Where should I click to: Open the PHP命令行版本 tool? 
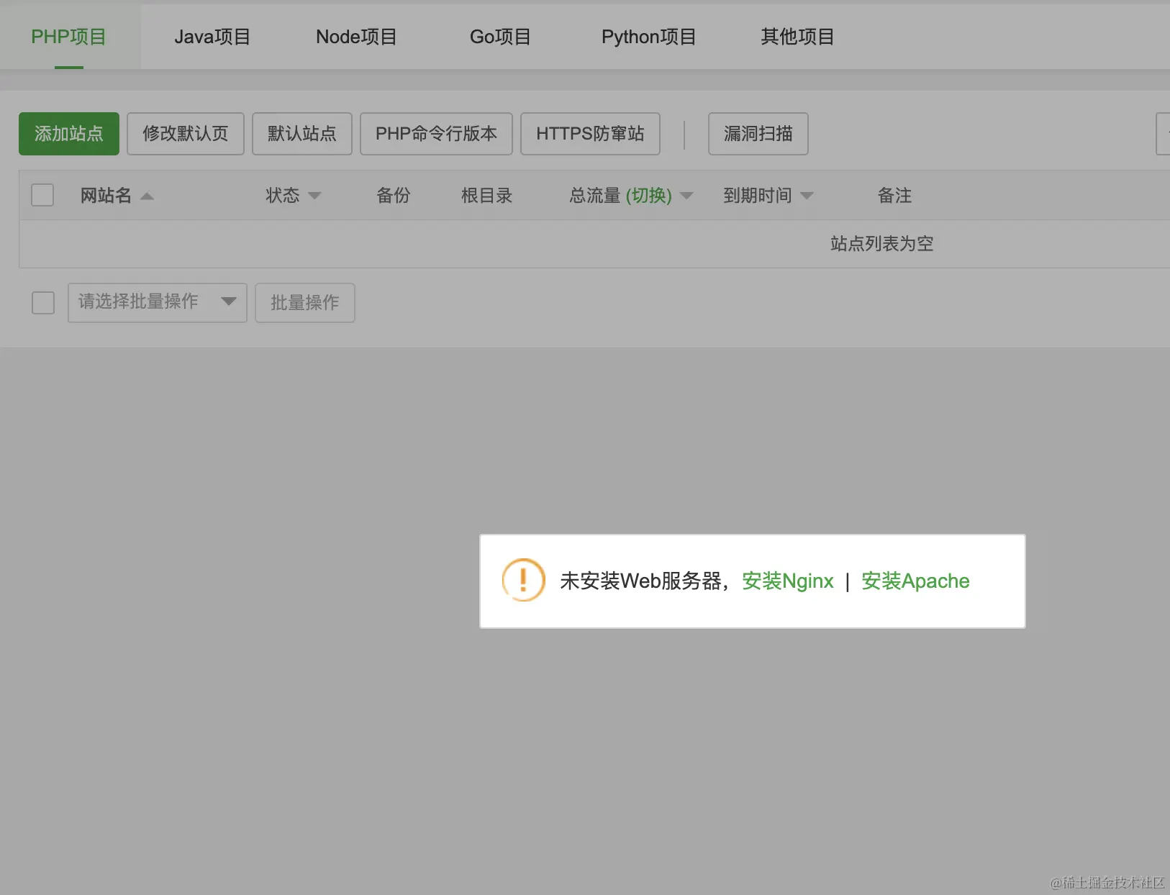coord(435,134)
